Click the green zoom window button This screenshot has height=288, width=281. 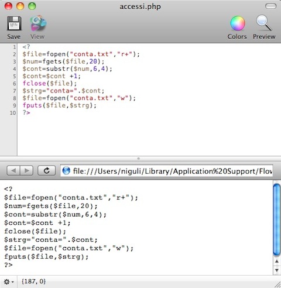[32, 6]
